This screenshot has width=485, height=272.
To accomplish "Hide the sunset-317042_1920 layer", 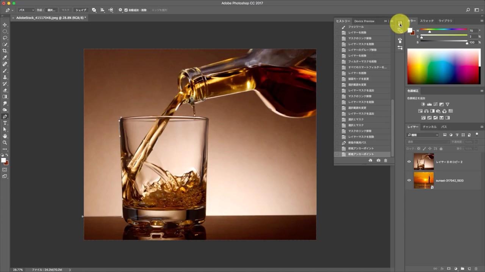I will click(x=409, y=180).
